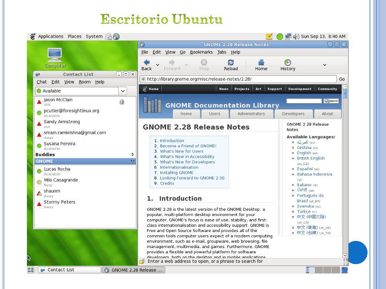Open the Forward history dropdown arrow
This screenshot has height=289, width=386.
click(187, 65)
